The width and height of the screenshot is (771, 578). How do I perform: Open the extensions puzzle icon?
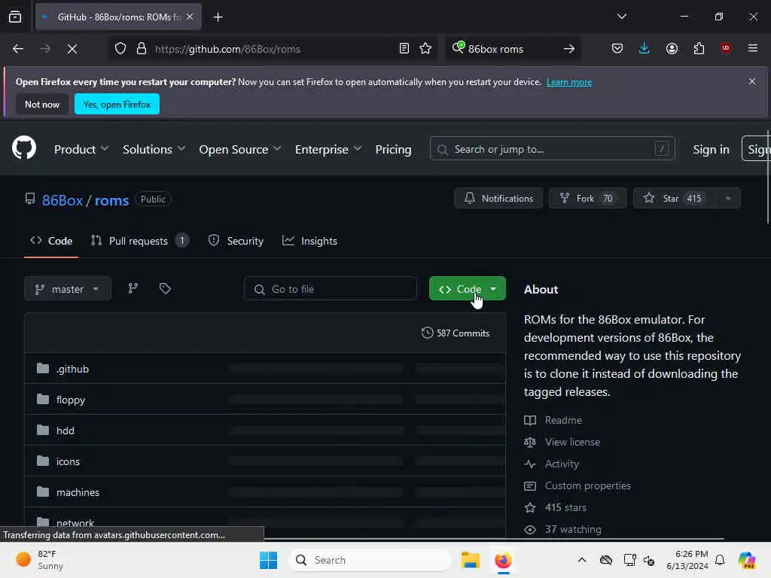tap(699, 48)
